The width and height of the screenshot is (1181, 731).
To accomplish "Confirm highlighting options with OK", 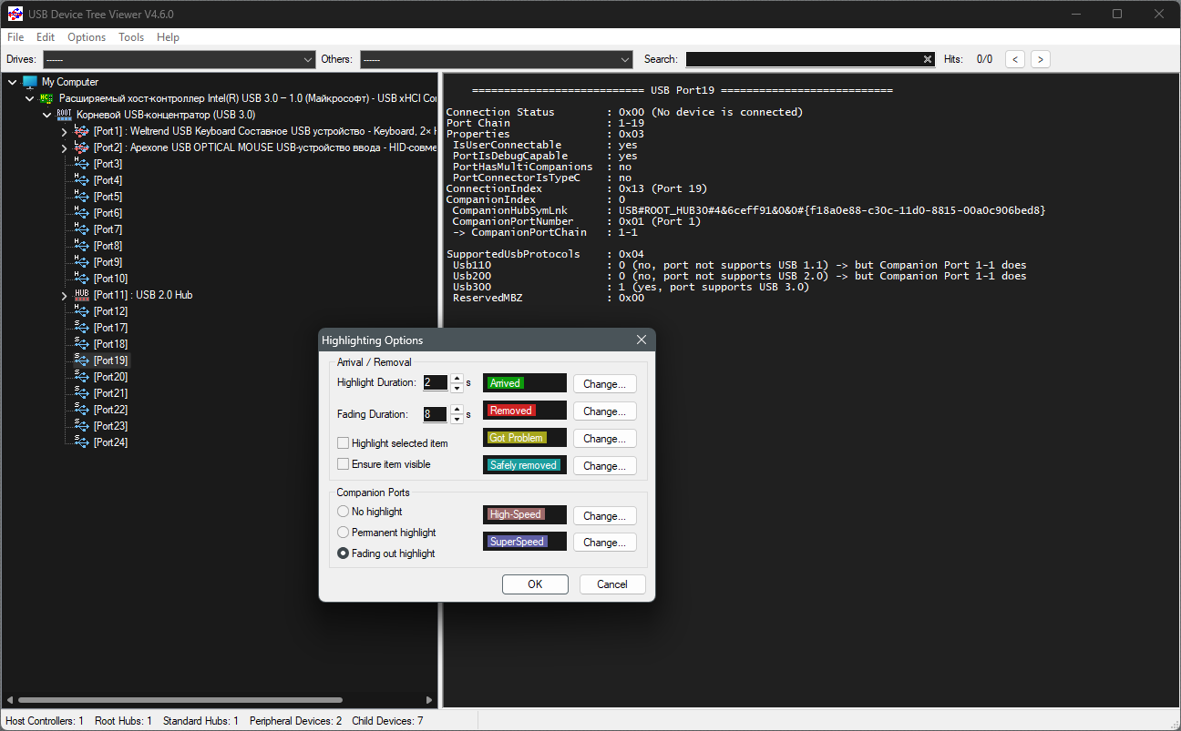I will [535, 584].
